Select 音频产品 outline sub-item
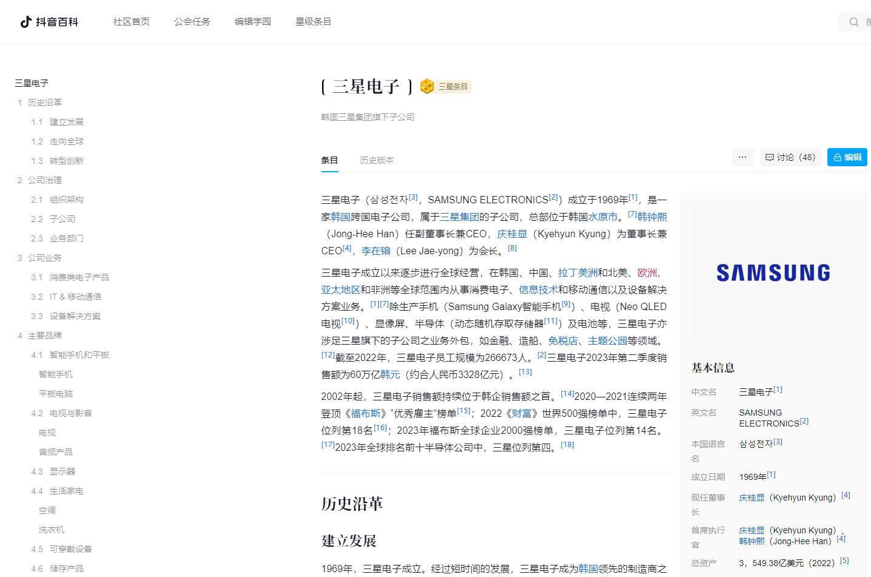The height and width of the screenshot is (577, 871). 56,452
